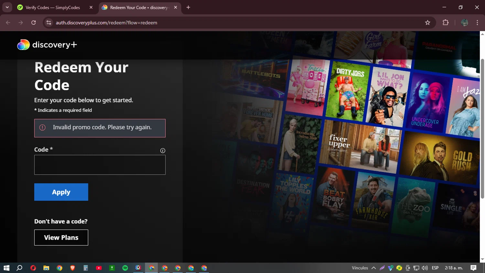
Task: Open Spotify from the taskbar
Action: pos(125,268)
